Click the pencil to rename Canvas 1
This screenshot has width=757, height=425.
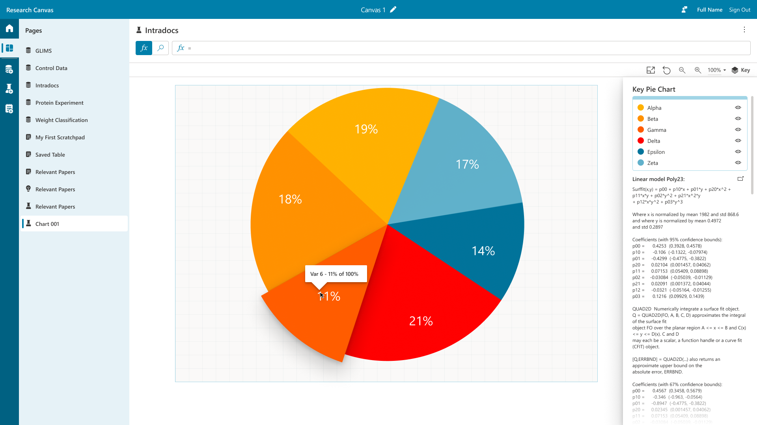click(x=393, y=10)
